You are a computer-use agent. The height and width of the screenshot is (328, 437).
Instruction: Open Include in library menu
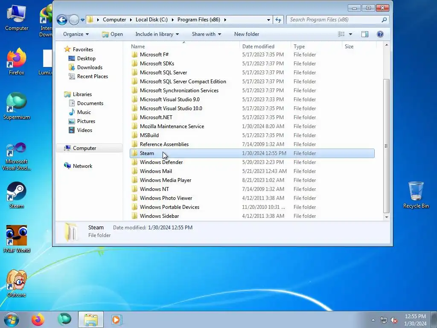click(x=157, y=34)
